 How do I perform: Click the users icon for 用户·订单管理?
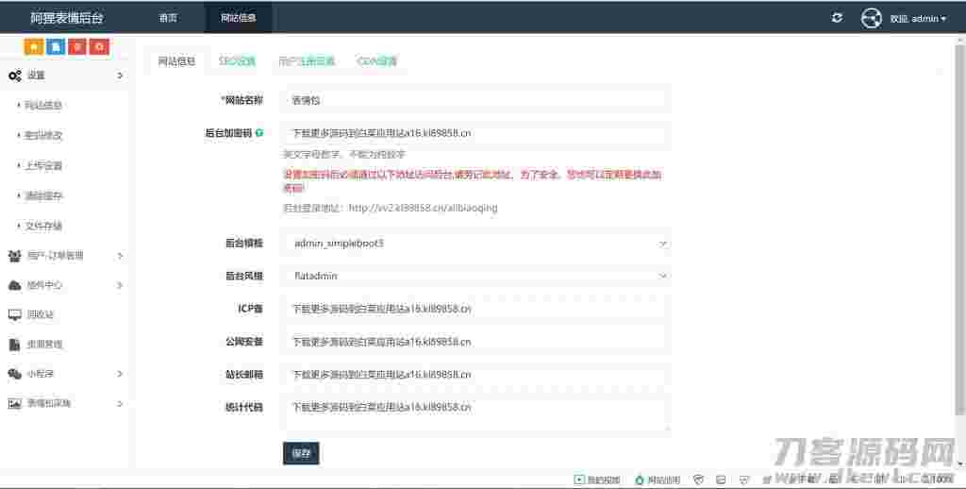click(x=15, y=255)
